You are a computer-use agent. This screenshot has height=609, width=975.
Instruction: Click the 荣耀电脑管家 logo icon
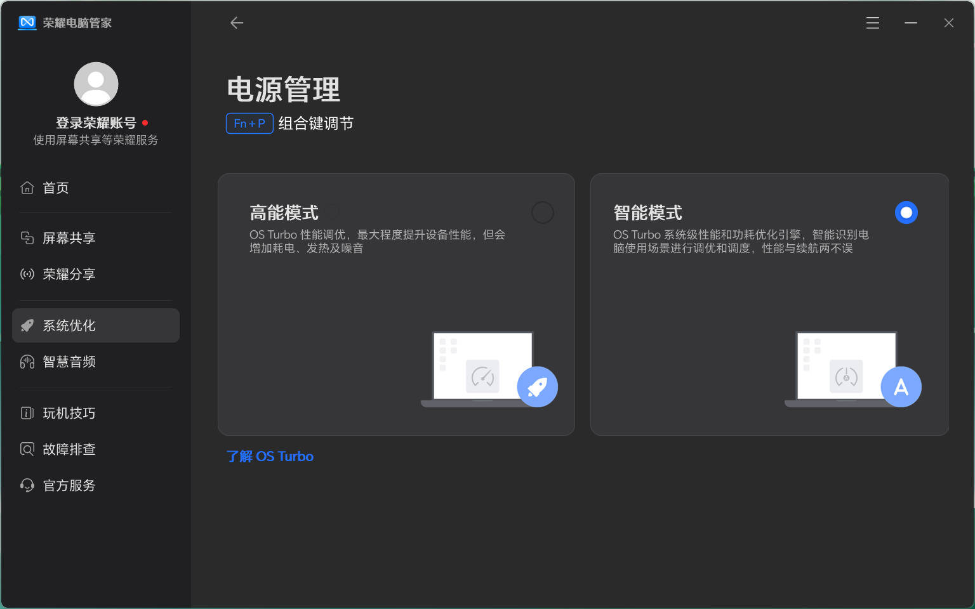pyautogui.click(x=27, y=23)
